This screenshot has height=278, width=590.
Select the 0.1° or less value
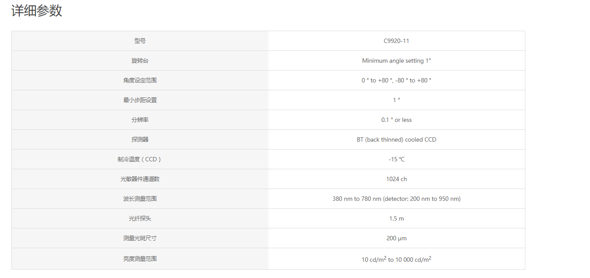[396, 120]
